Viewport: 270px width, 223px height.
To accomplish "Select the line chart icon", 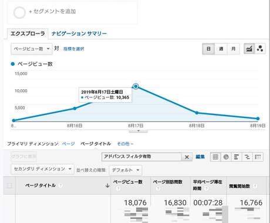I will (249, 49).
